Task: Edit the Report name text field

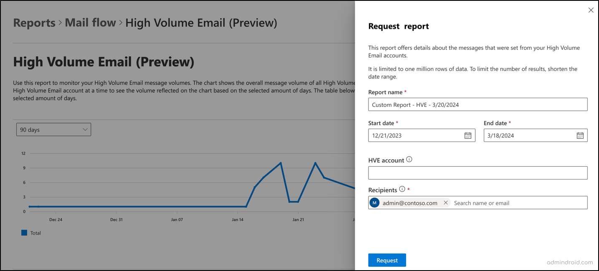Action: (478, 104)
